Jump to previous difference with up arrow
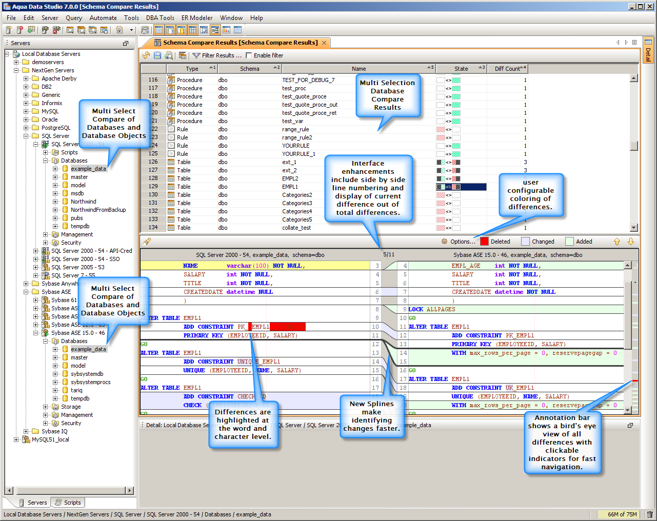 click(x=617, y=242)
